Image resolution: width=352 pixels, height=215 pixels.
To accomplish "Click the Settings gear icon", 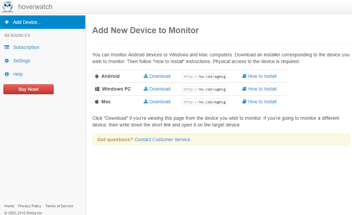I will [7, 61].
